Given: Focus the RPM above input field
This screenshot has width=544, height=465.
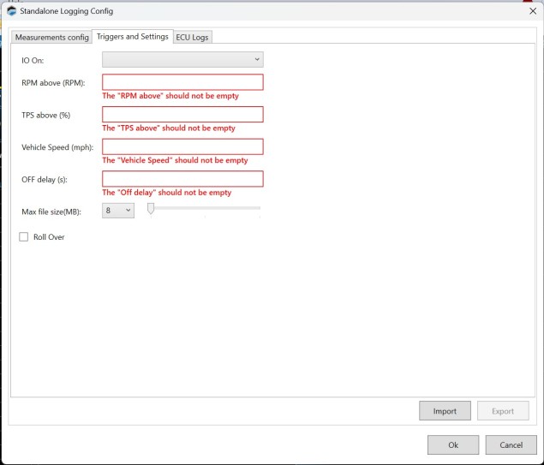Looking at the screenshot, I should [x=182, y=82].
